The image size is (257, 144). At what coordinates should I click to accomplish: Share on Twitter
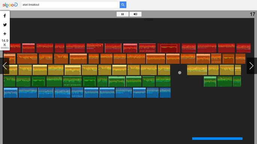(x=5, y=25)
